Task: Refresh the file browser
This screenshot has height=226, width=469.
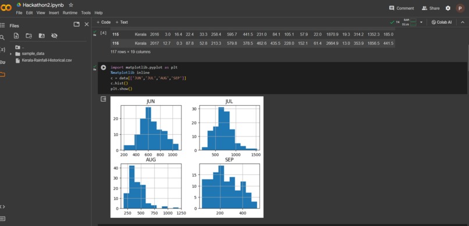Action: 29,36
